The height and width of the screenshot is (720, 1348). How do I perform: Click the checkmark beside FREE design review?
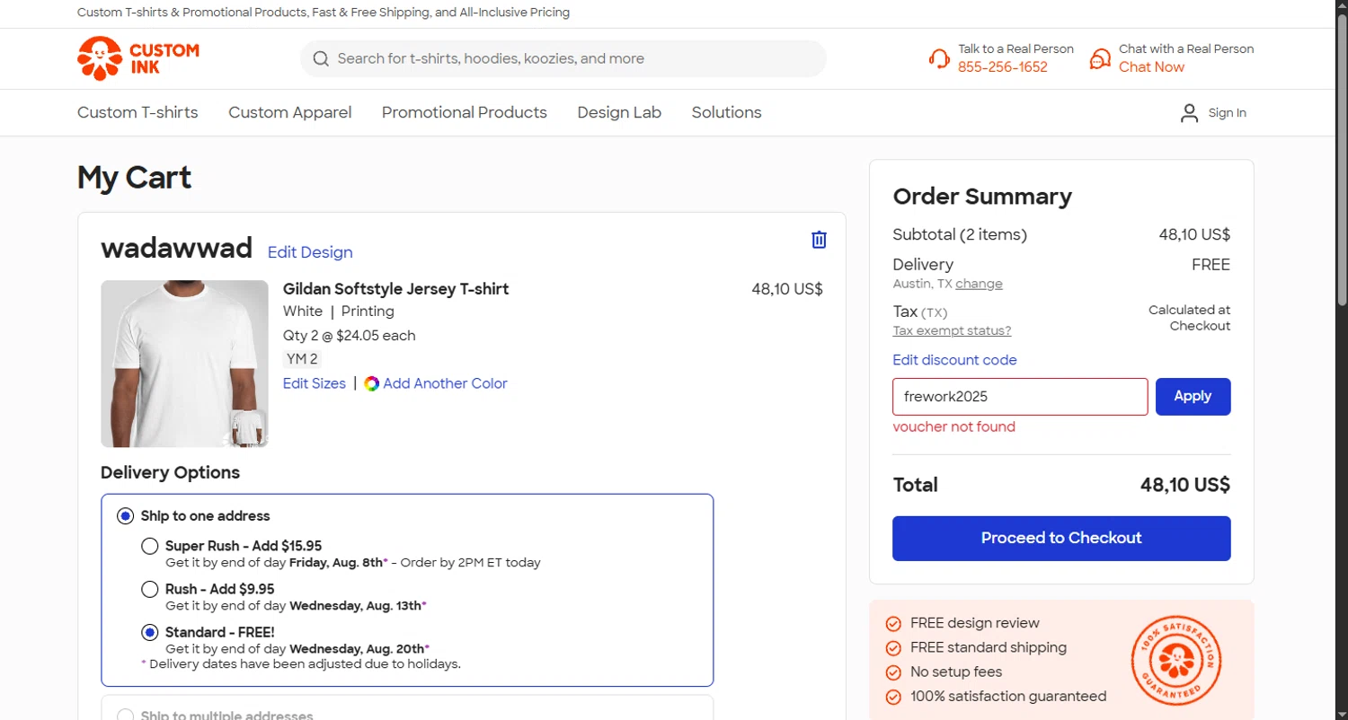pyautogui.click(x=893, y=624)
